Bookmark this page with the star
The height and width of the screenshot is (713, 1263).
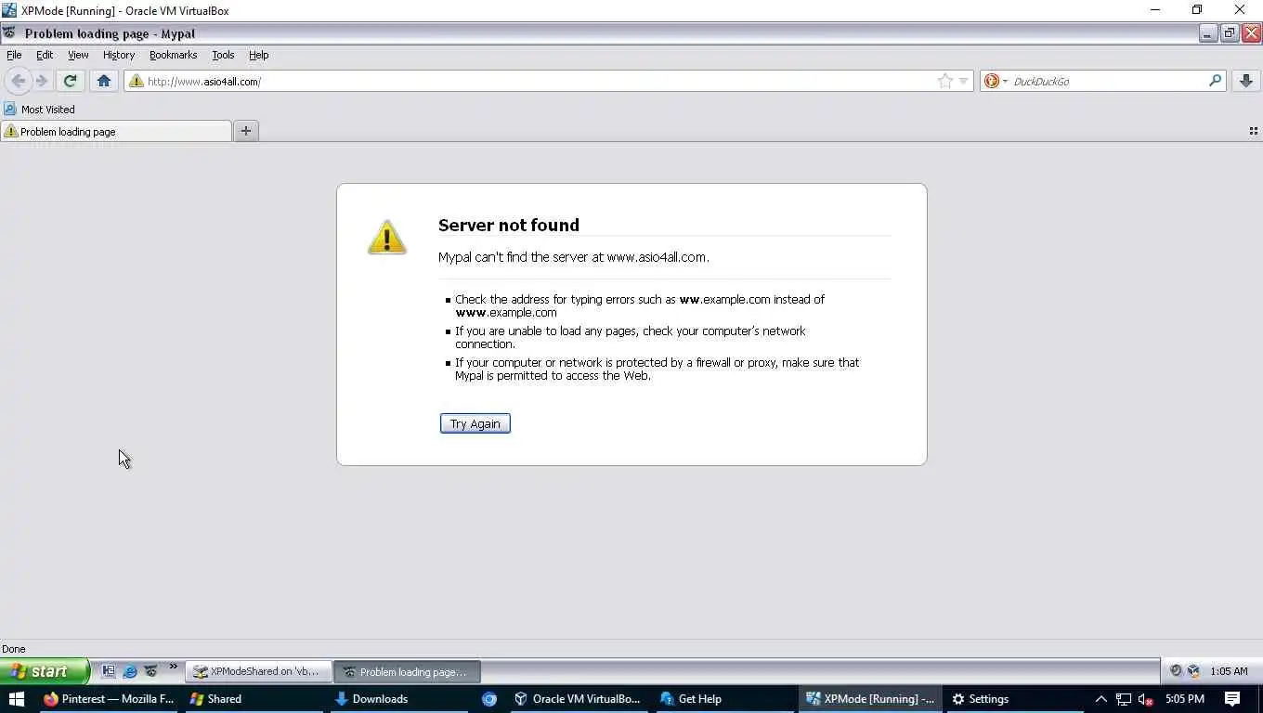click(944, 81)
